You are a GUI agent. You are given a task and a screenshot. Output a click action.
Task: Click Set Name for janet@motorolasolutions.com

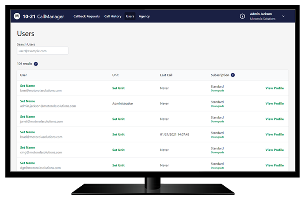27,117
